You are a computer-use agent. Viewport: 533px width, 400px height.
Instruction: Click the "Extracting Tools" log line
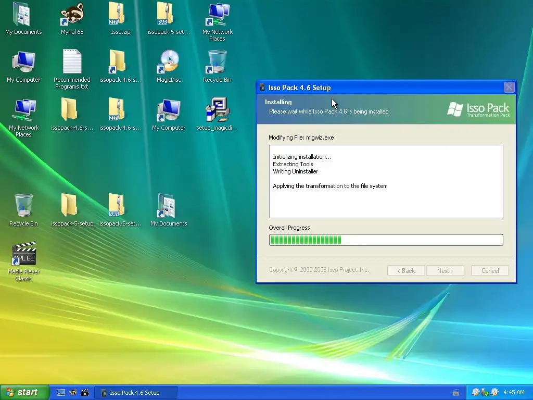point(293,164)
